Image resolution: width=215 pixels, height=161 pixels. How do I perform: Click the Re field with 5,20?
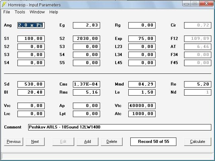(x=198, y=84)
